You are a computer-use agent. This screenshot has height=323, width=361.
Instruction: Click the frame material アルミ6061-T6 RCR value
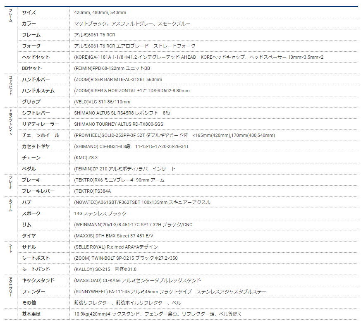coord(95,35)
